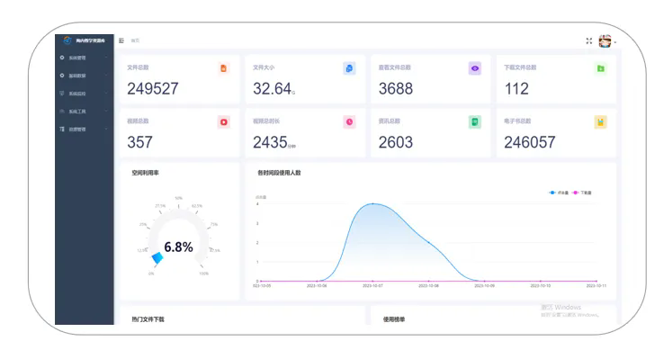Click the orange document icon beside 249527

223,68
